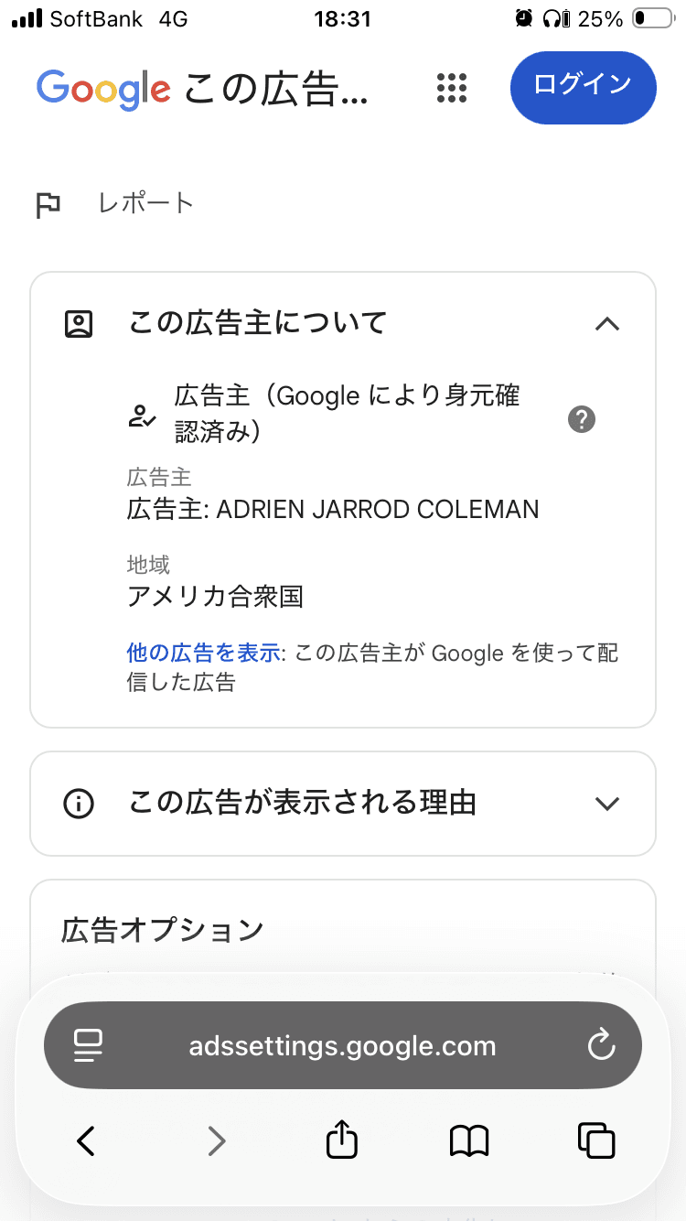Image resolution: width=686 pixels, height=1221 pixels.
Task: Open the 他の広告を表示 link
Action: click(203, 654)
